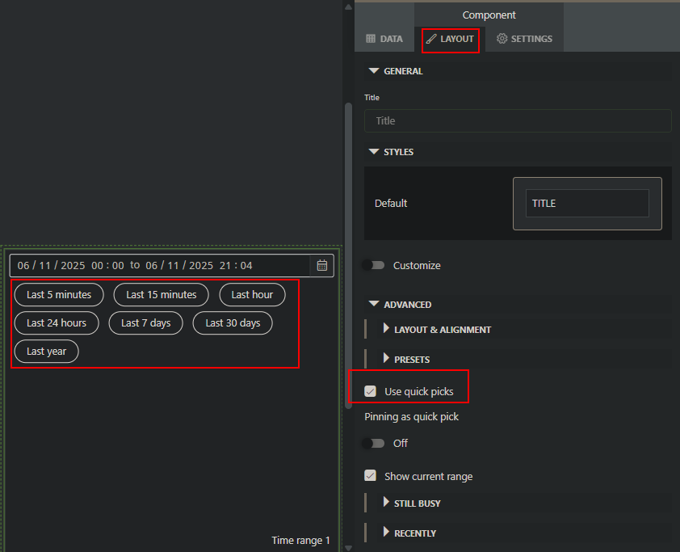
Task: Collapse the Advanced section
Action: tap(374, 305)
